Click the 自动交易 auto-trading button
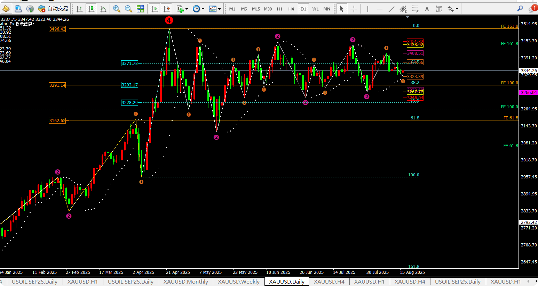Screen dimensions: 538x286 coord(53,9)
